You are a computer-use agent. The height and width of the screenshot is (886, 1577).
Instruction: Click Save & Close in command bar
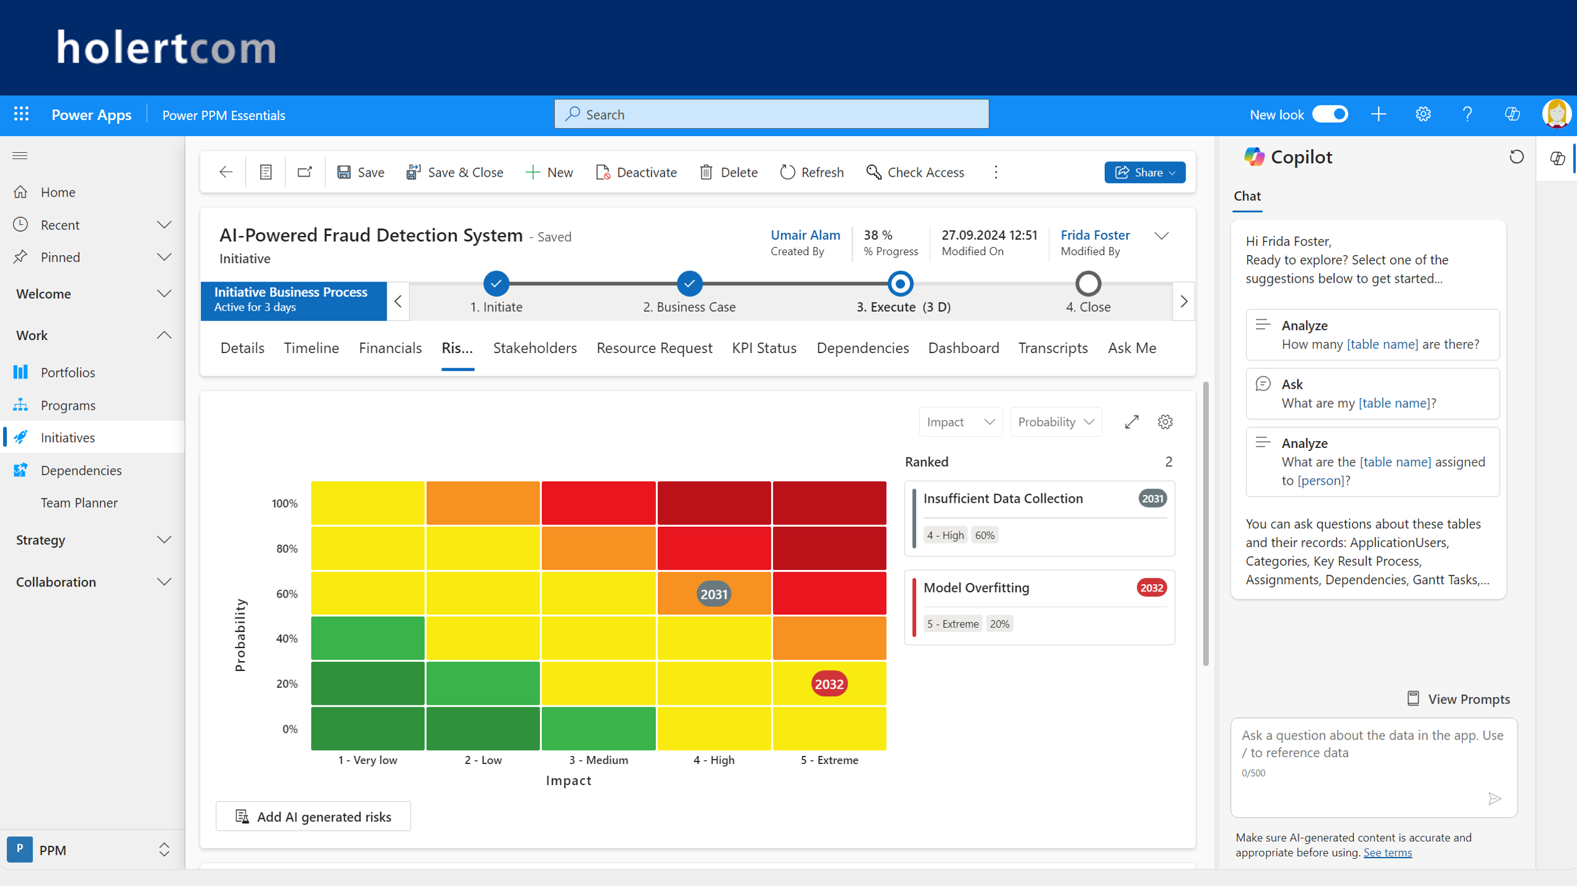(454, 172)
